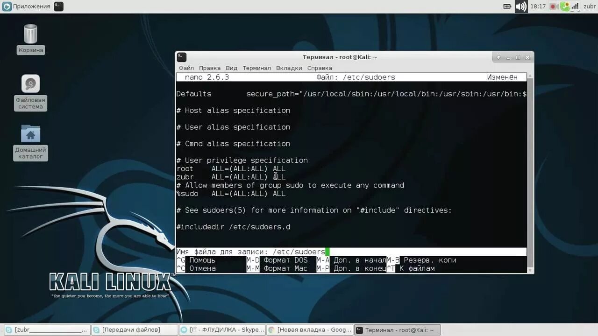Open the green Skype status tray icon
The width and height of the screenshot is (598, 336).
[565, 7]
